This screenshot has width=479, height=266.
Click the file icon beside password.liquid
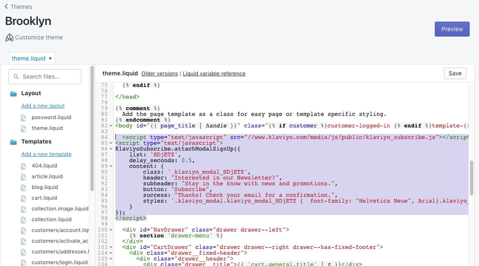pyautogui.click(x=23, y=118)
